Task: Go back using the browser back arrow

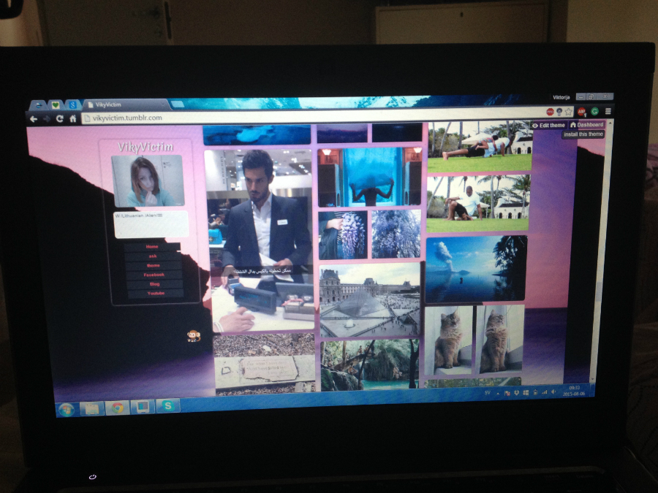Action: [x=34, y=119]
